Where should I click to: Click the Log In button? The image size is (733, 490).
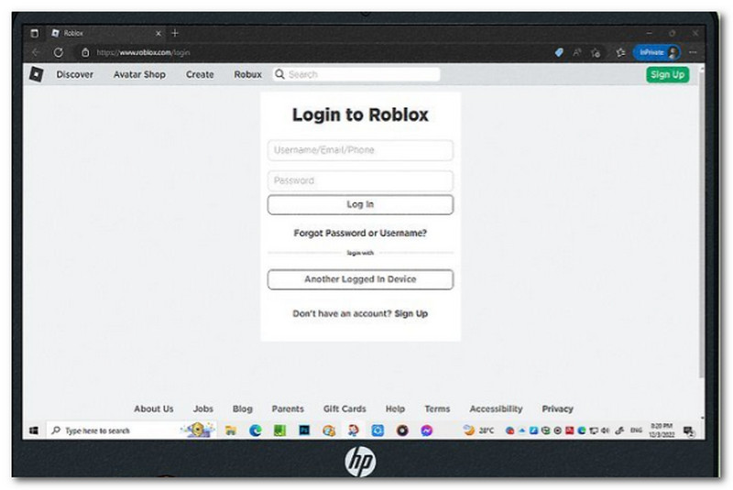click(360, 204)
